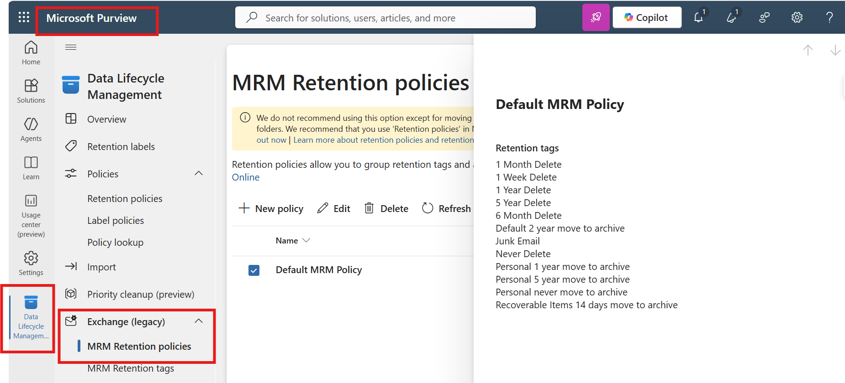845x383 pixels.
Task: Refresh the policy list
Action: (446, 208)
